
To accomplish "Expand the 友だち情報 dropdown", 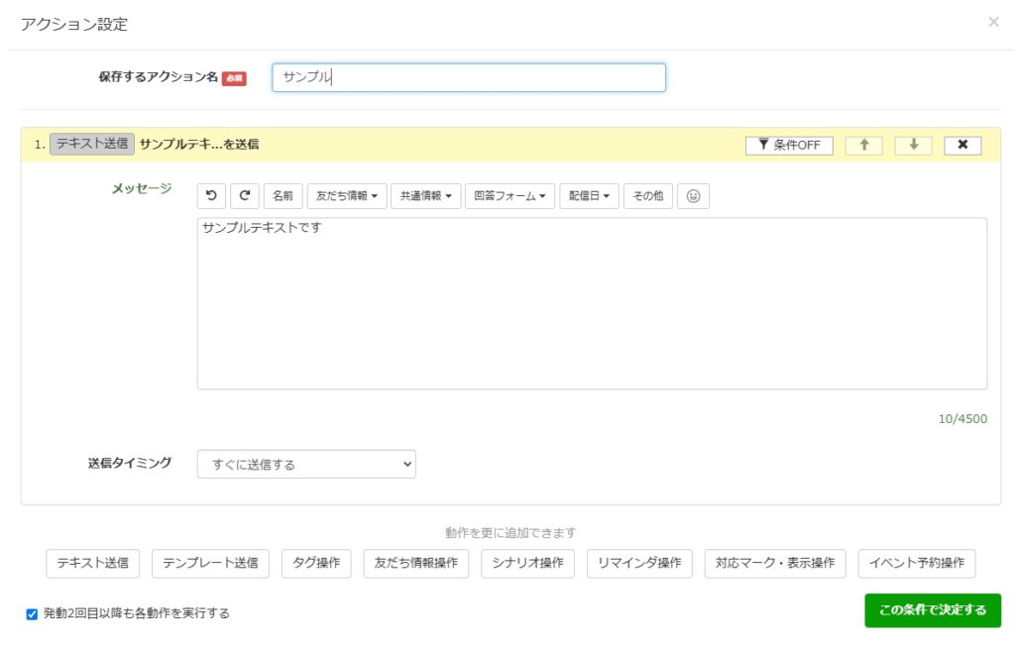I will [x=346, y=196].
